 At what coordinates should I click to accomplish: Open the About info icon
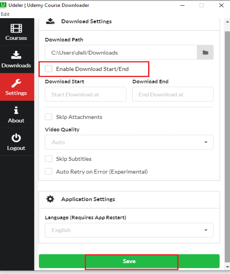(x=16, y=110)
